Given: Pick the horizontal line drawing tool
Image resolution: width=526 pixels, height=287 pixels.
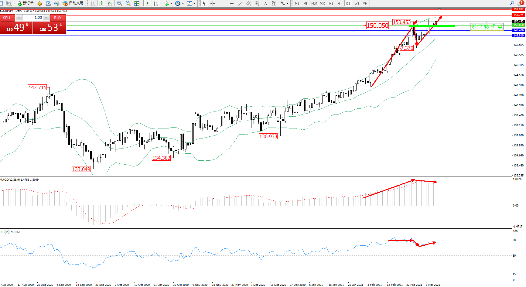Looking at the screenshot, I should [232, 3].
